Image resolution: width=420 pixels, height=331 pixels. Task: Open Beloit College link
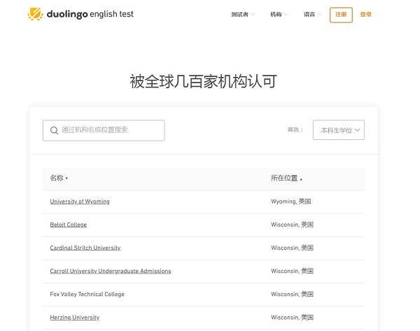(69, 225)
